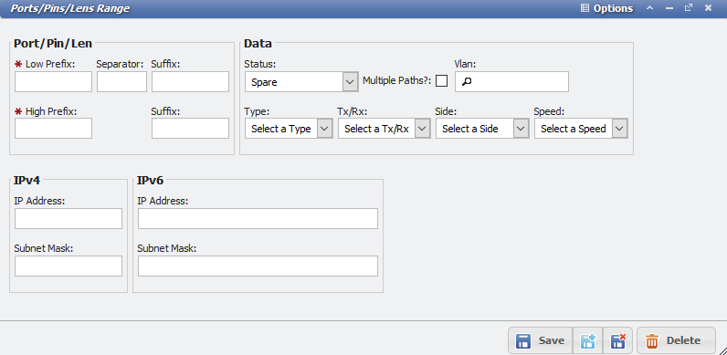Collapse panel using the header up arrow
The image size is (727, 355).
pos(650,8)
